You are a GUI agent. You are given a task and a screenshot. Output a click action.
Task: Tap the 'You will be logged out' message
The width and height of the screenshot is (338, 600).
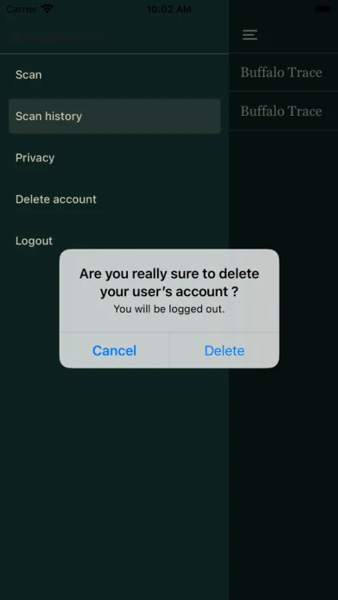pos(169,309)
